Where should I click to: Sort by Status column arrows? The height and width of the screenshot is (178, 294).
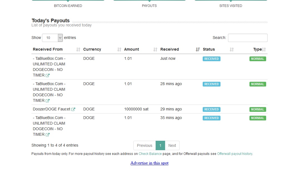tap(232, 50)
